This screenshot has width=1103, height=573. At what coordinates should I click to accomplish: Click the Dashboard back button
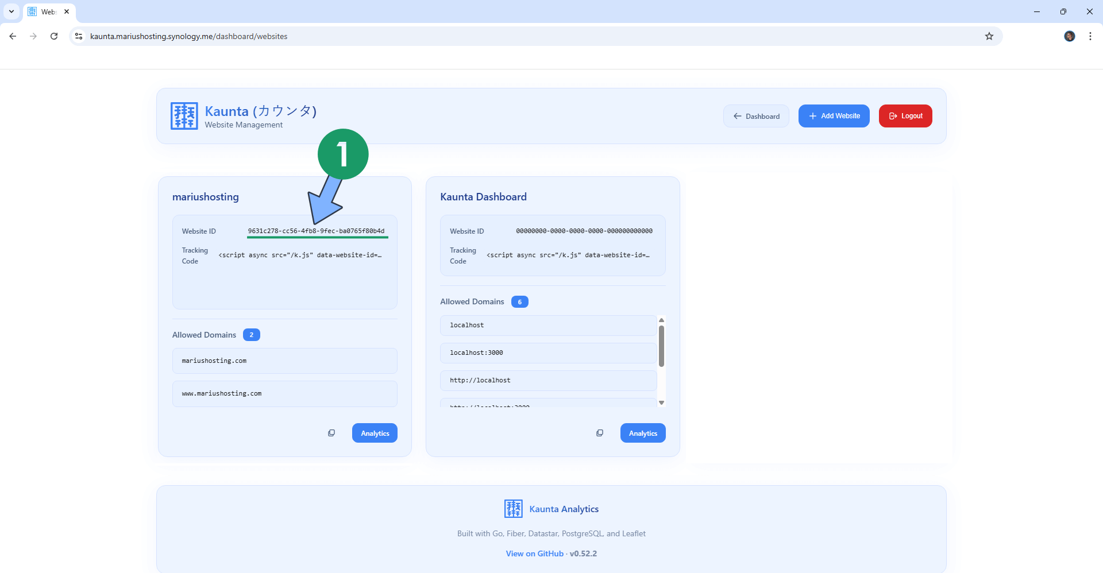756,115
